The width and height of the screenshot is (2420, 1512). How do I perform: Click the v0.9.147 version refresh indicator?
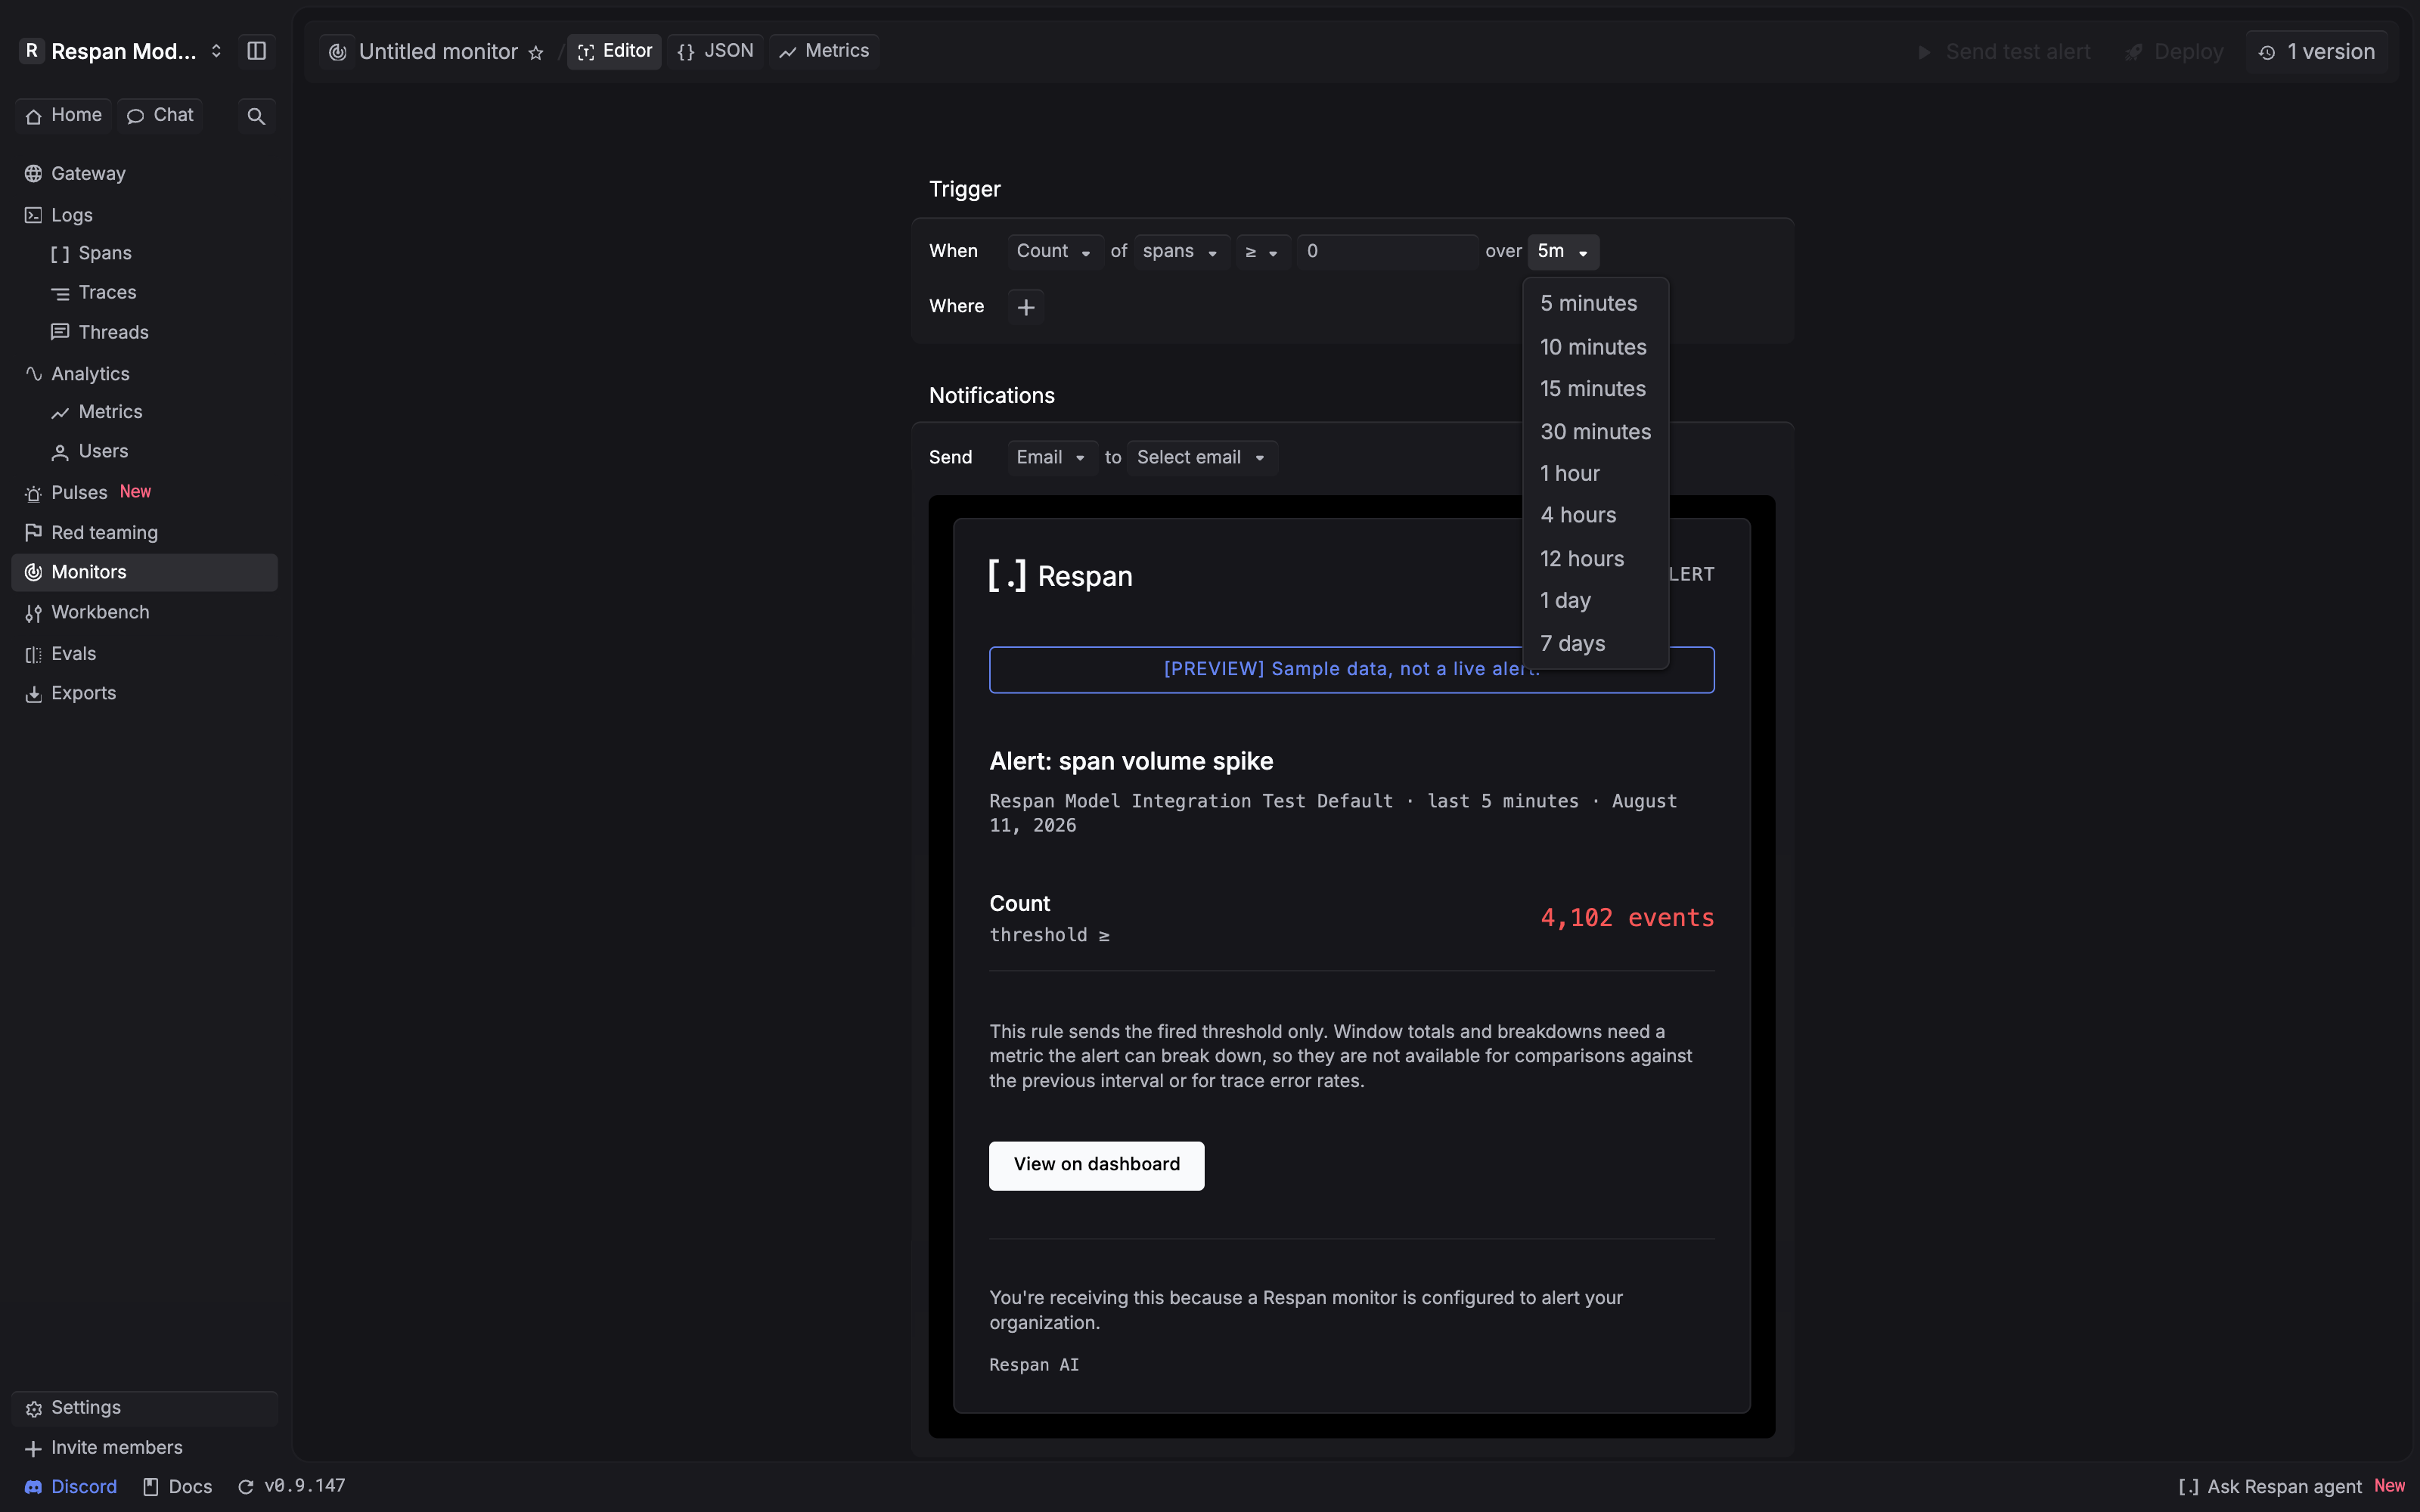291,1487
